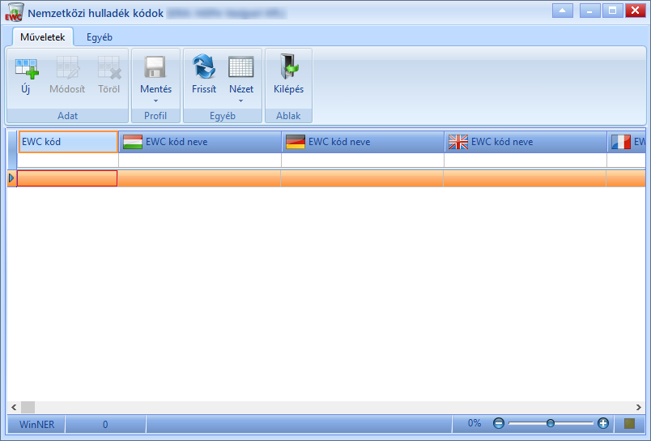Click the zoom in plus button

603,423
